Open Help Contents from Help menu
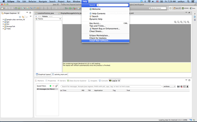This screenshot has height=122, width=197. [x=105, y=13]
